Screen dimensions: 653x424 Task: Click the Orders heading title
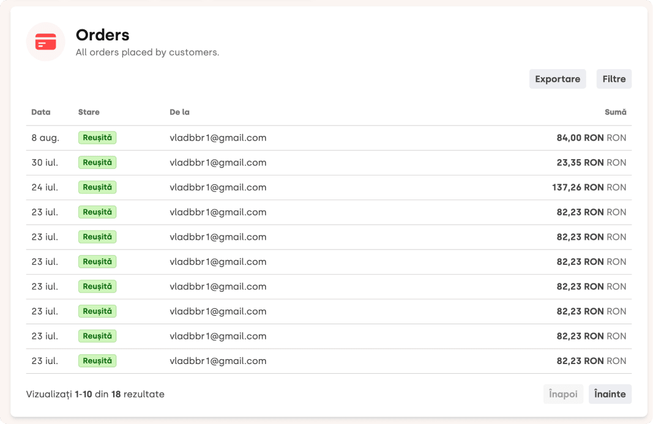click(102, 35)
